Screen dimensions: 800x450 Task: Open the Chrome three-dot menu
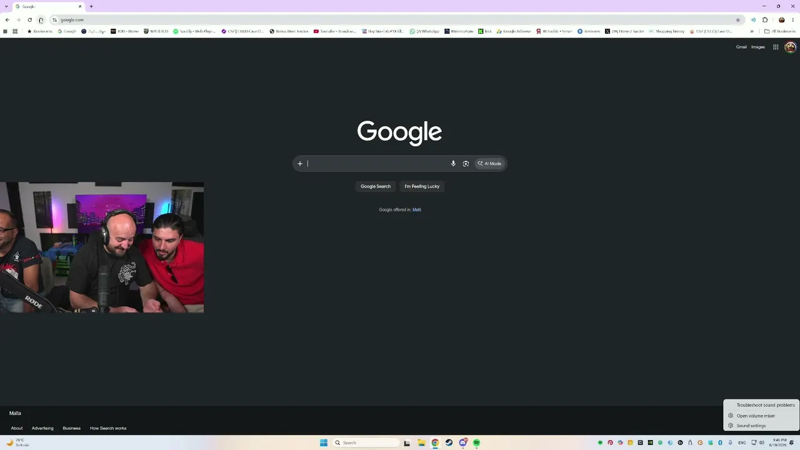(792, 20)
